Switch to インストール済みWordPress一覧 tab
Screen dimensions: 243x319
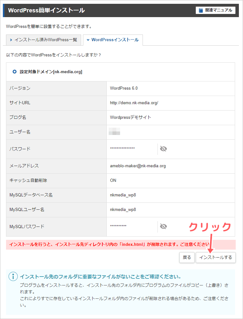43,40
